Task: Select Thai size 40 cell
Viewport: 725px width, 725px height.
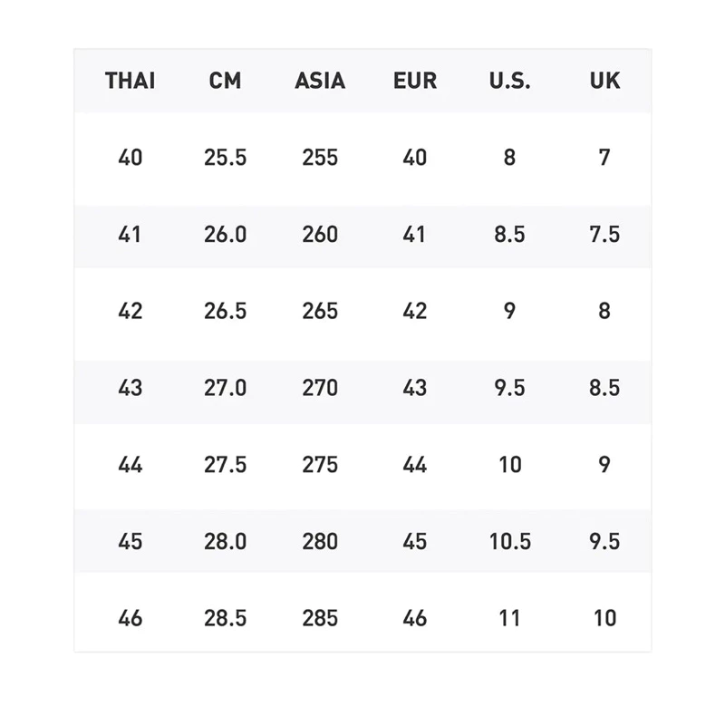Action: point(130,158)
